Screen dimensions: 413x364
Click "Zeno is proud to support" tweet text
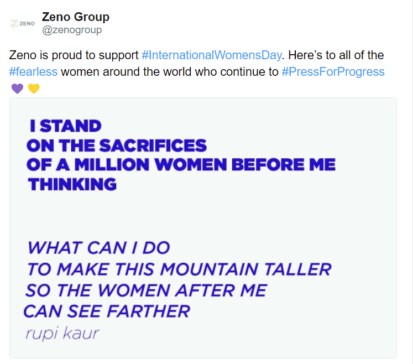click(x=75, y=55)
